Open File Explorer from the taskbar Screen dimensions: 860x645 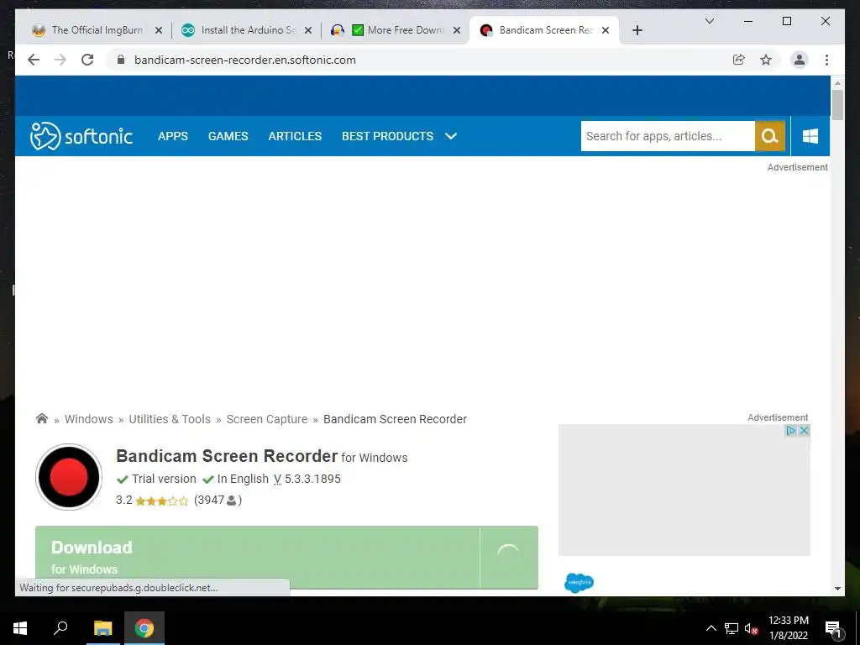click(102, 628)
